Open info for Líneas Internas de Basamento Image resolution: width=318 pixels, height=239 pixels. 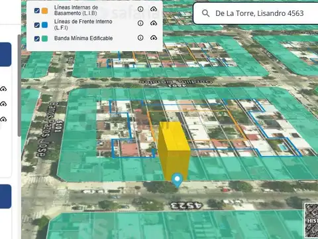(140, 9)
